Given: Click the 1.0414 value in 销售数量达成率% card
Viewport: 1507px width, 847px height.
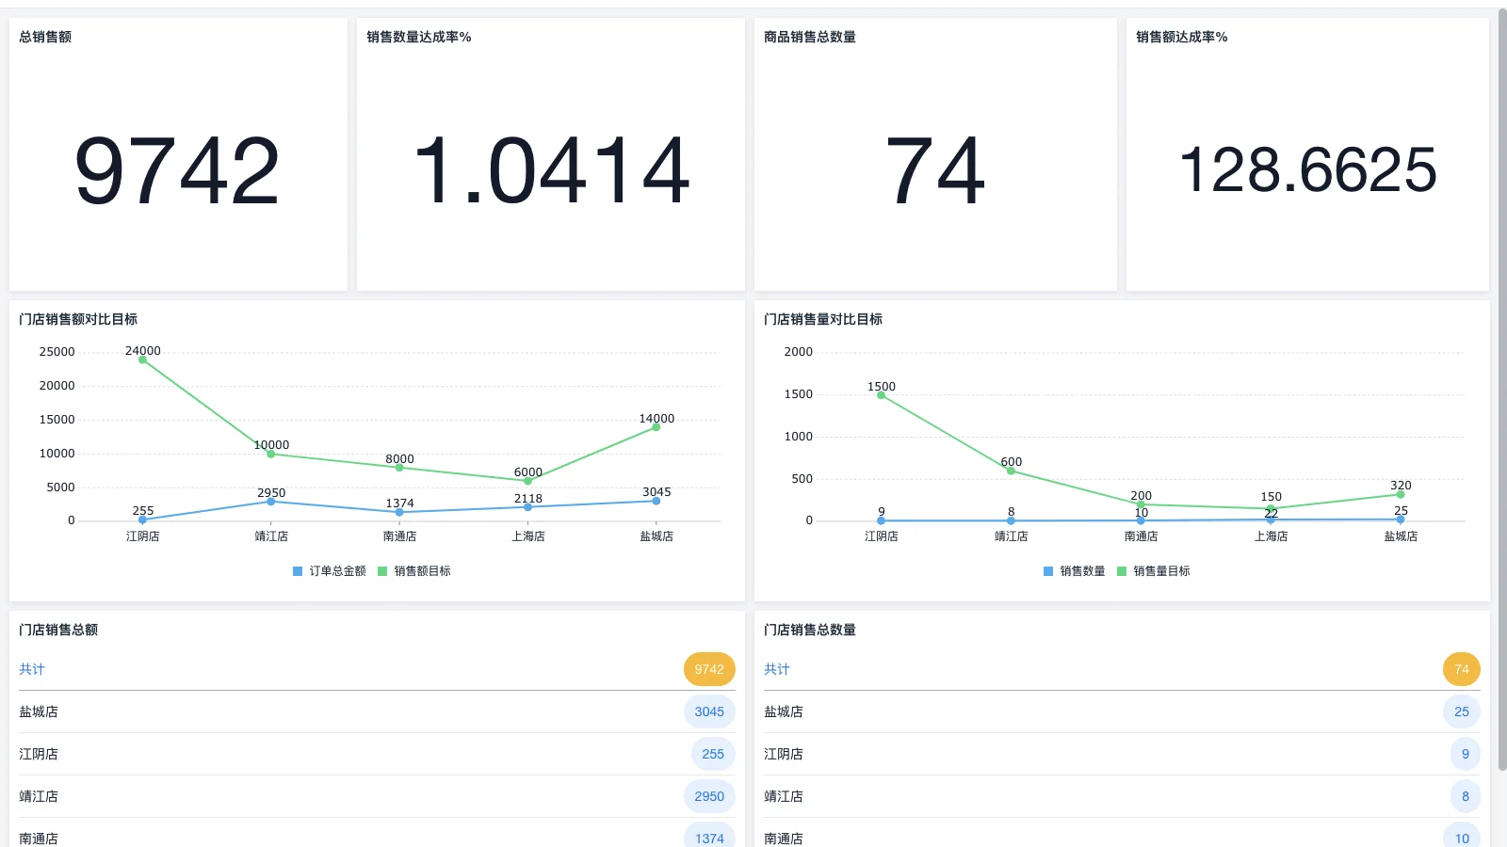Looking at the screenshot, I should tap(551, 170).
